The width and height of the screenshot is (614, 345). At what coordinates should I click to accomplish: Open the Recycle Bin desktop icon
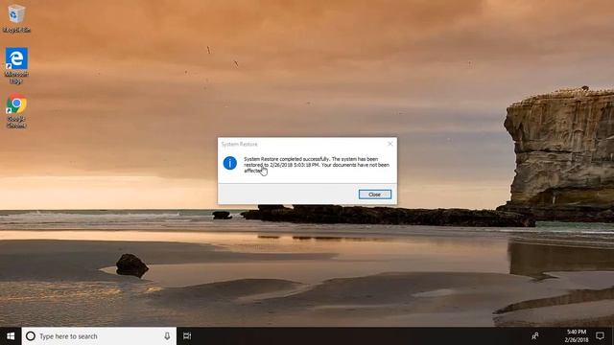(16, 18)
